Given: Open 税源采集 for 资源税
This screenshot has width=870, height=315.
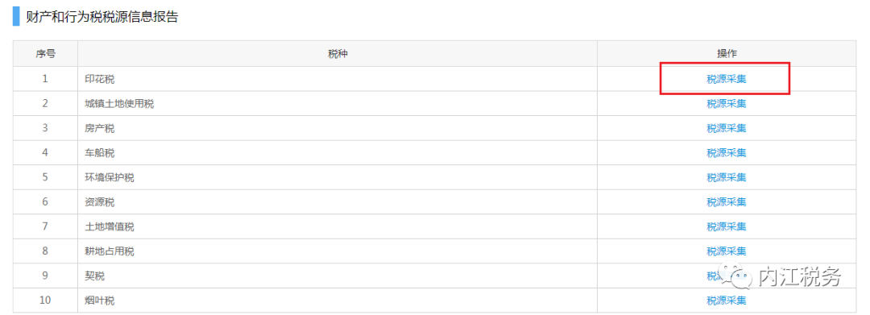Looking at the screenshot, I should pos(727,202).
